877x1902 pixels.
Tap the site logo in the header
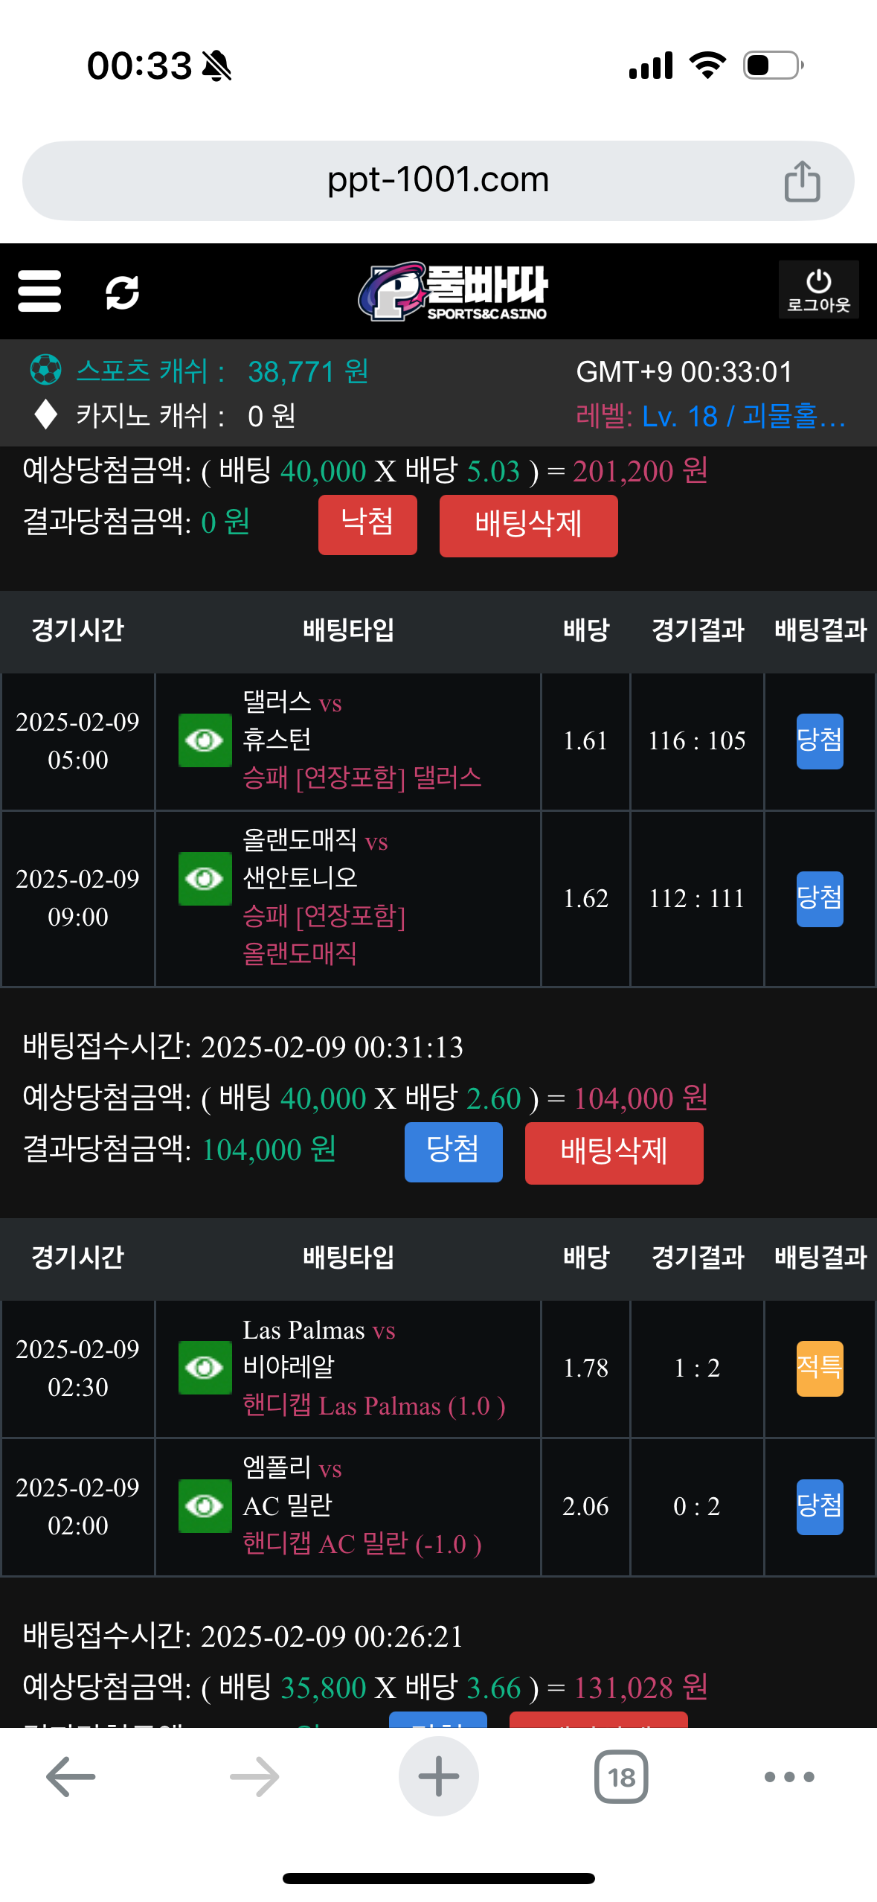coord(452,291)
